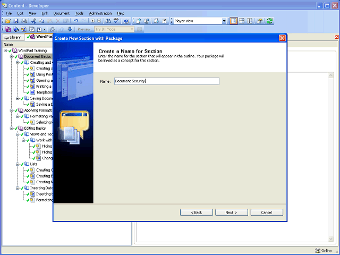Collapse the Document Basics tree node

(12, 57)
